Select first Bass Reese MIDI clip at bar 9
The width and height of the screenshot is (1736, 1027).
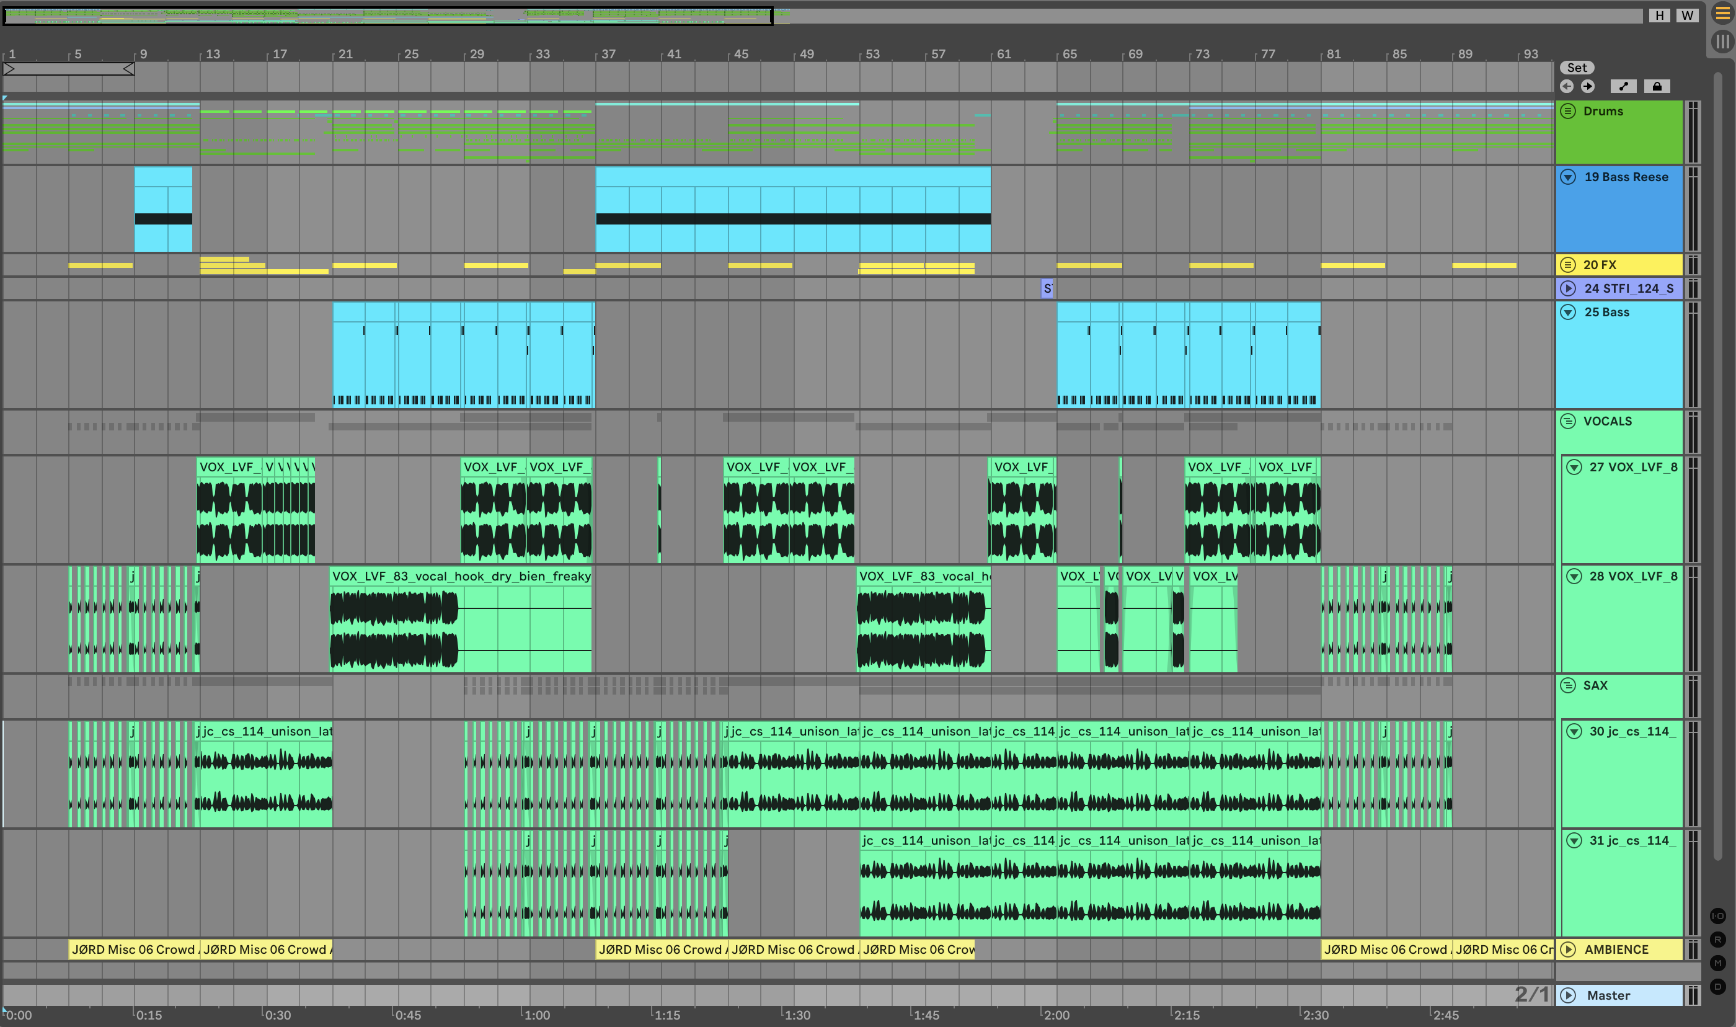[x=163, y=209]
